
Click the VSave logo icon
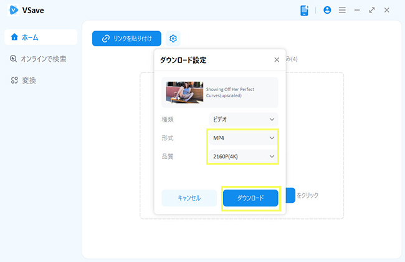[14, 11]
